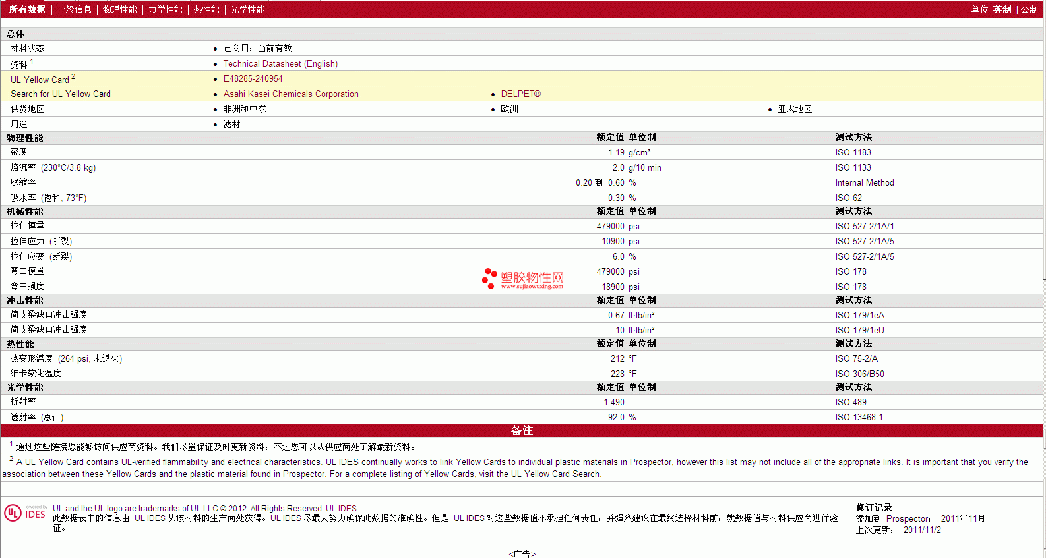The height and width of the screenshot is (558, 1046).
Task: Click the 冲击性能 section header
Action: [24, 300]
